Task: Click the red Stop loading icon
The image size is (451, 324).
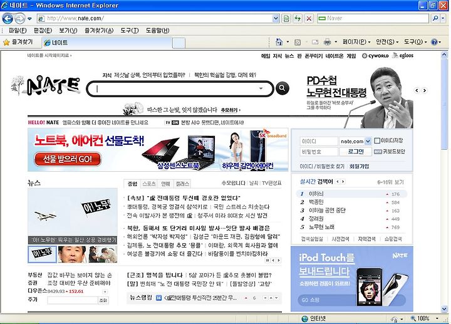Action: (x=309, y=18)
